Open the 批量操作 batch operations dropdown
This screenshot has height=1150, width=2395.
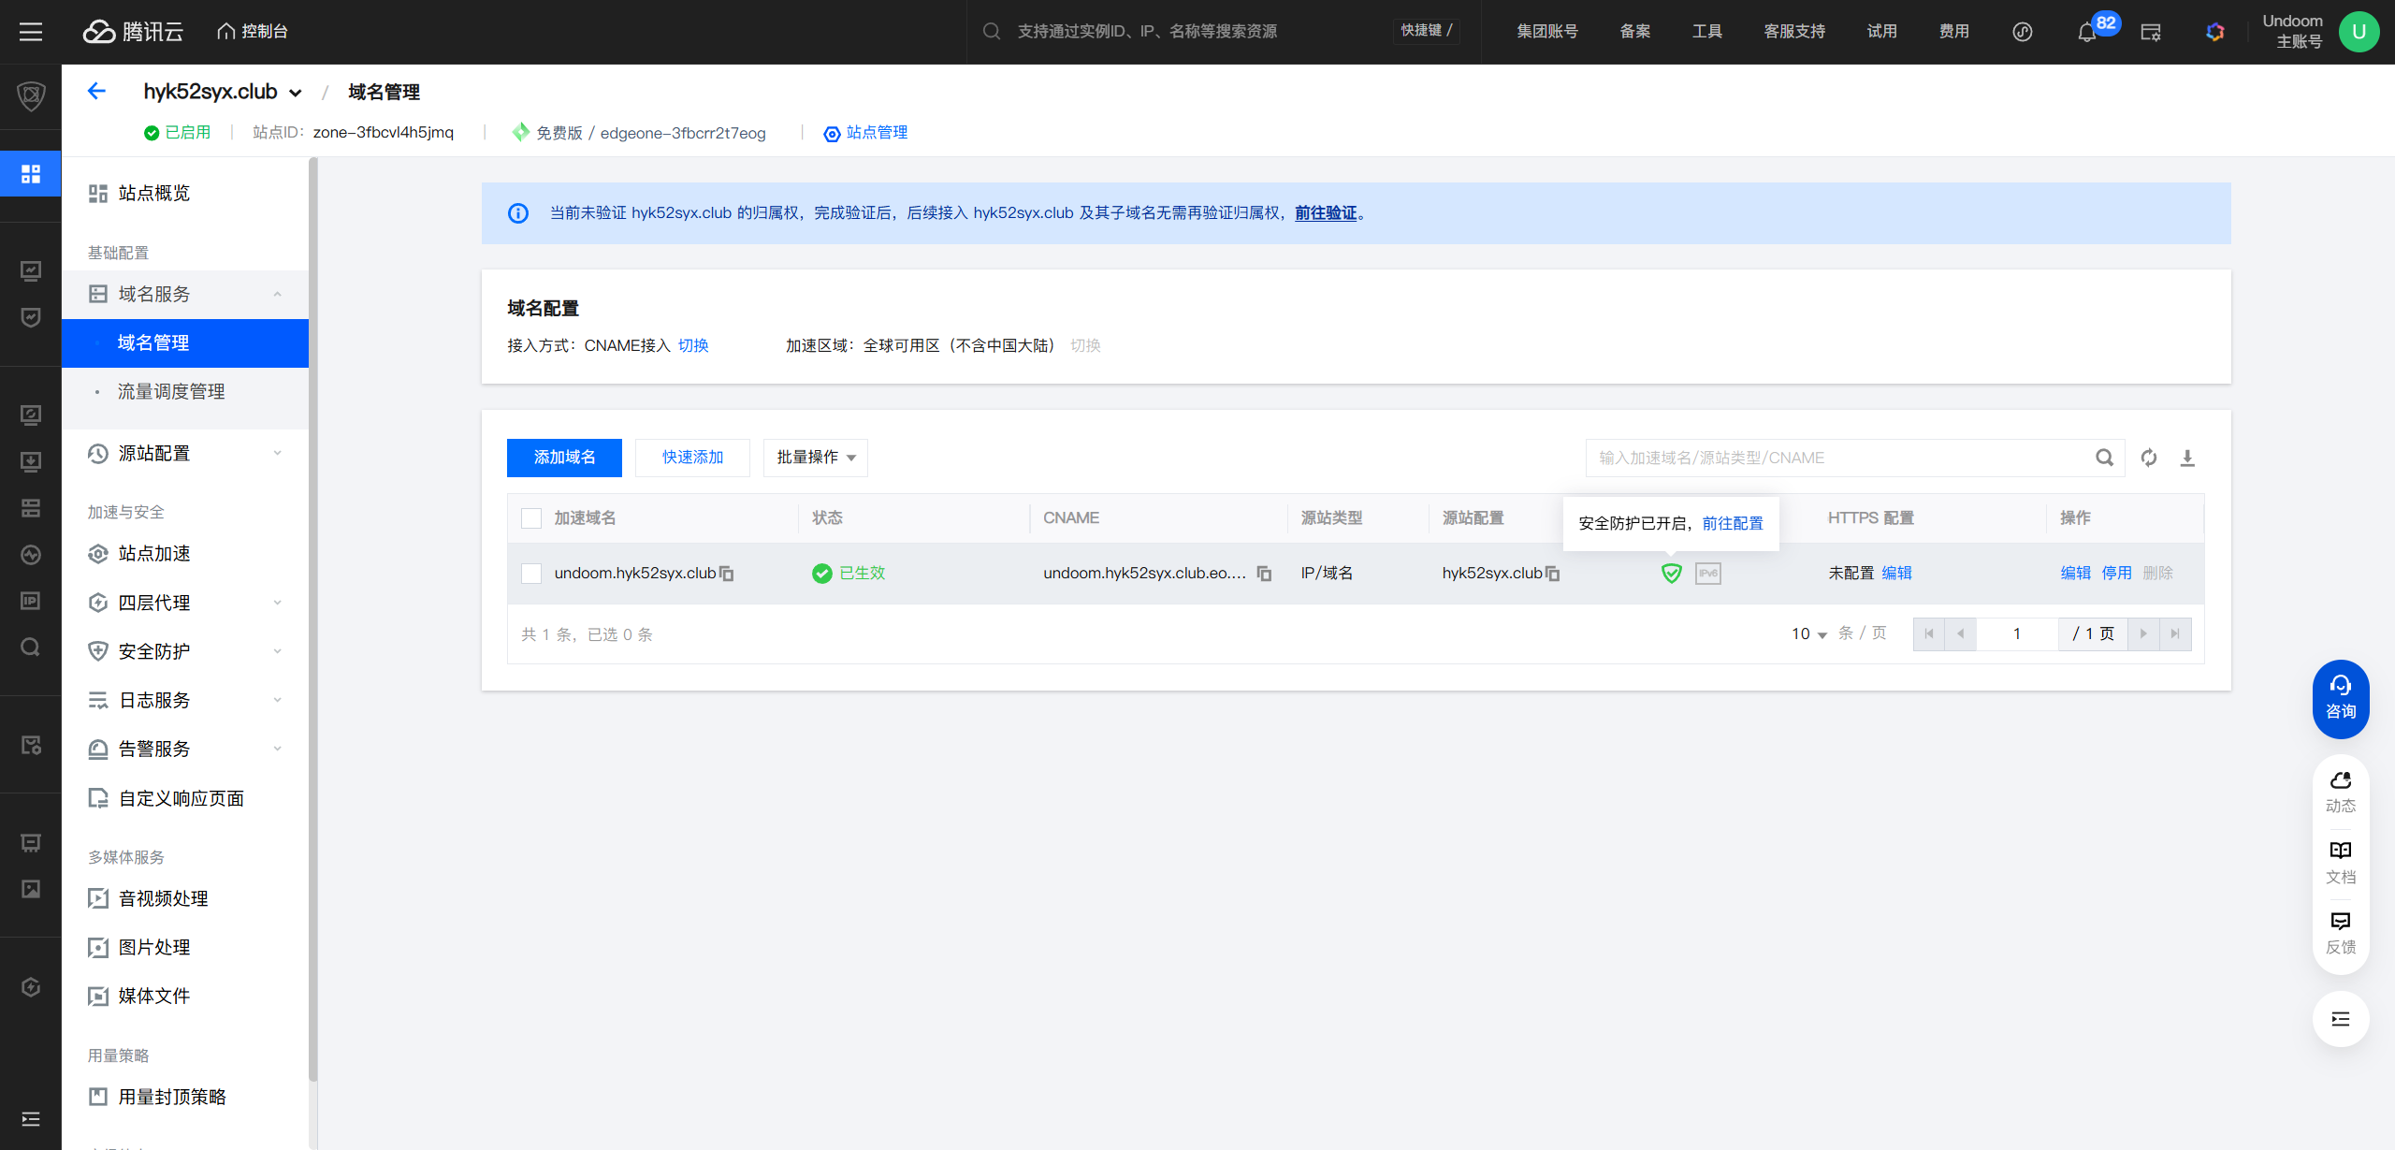815,458
